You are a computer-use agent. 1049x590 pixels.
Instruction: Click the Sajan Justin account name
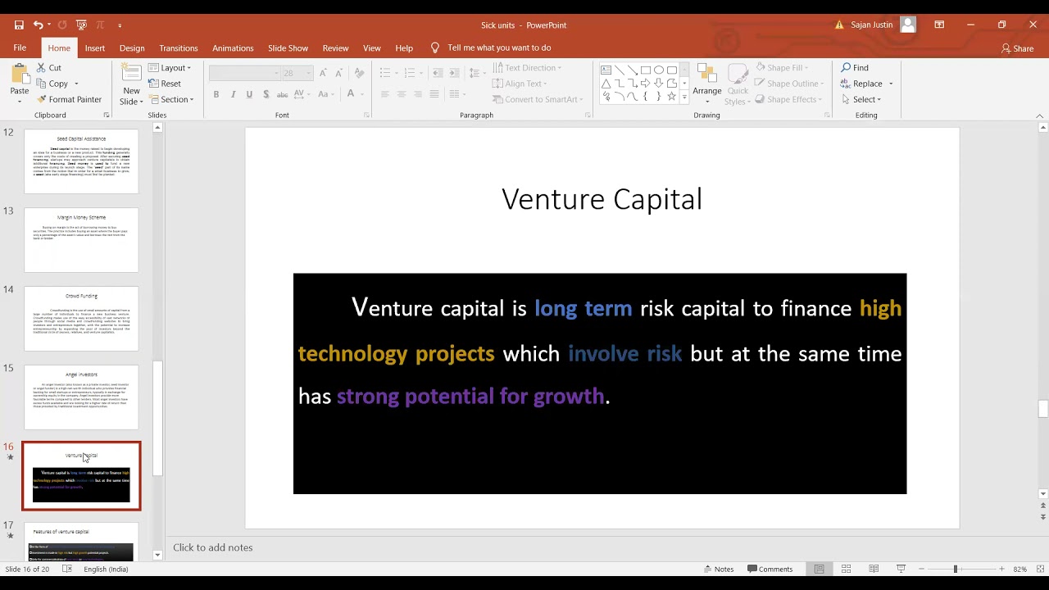pyautogui.click(x=872, y=25)
